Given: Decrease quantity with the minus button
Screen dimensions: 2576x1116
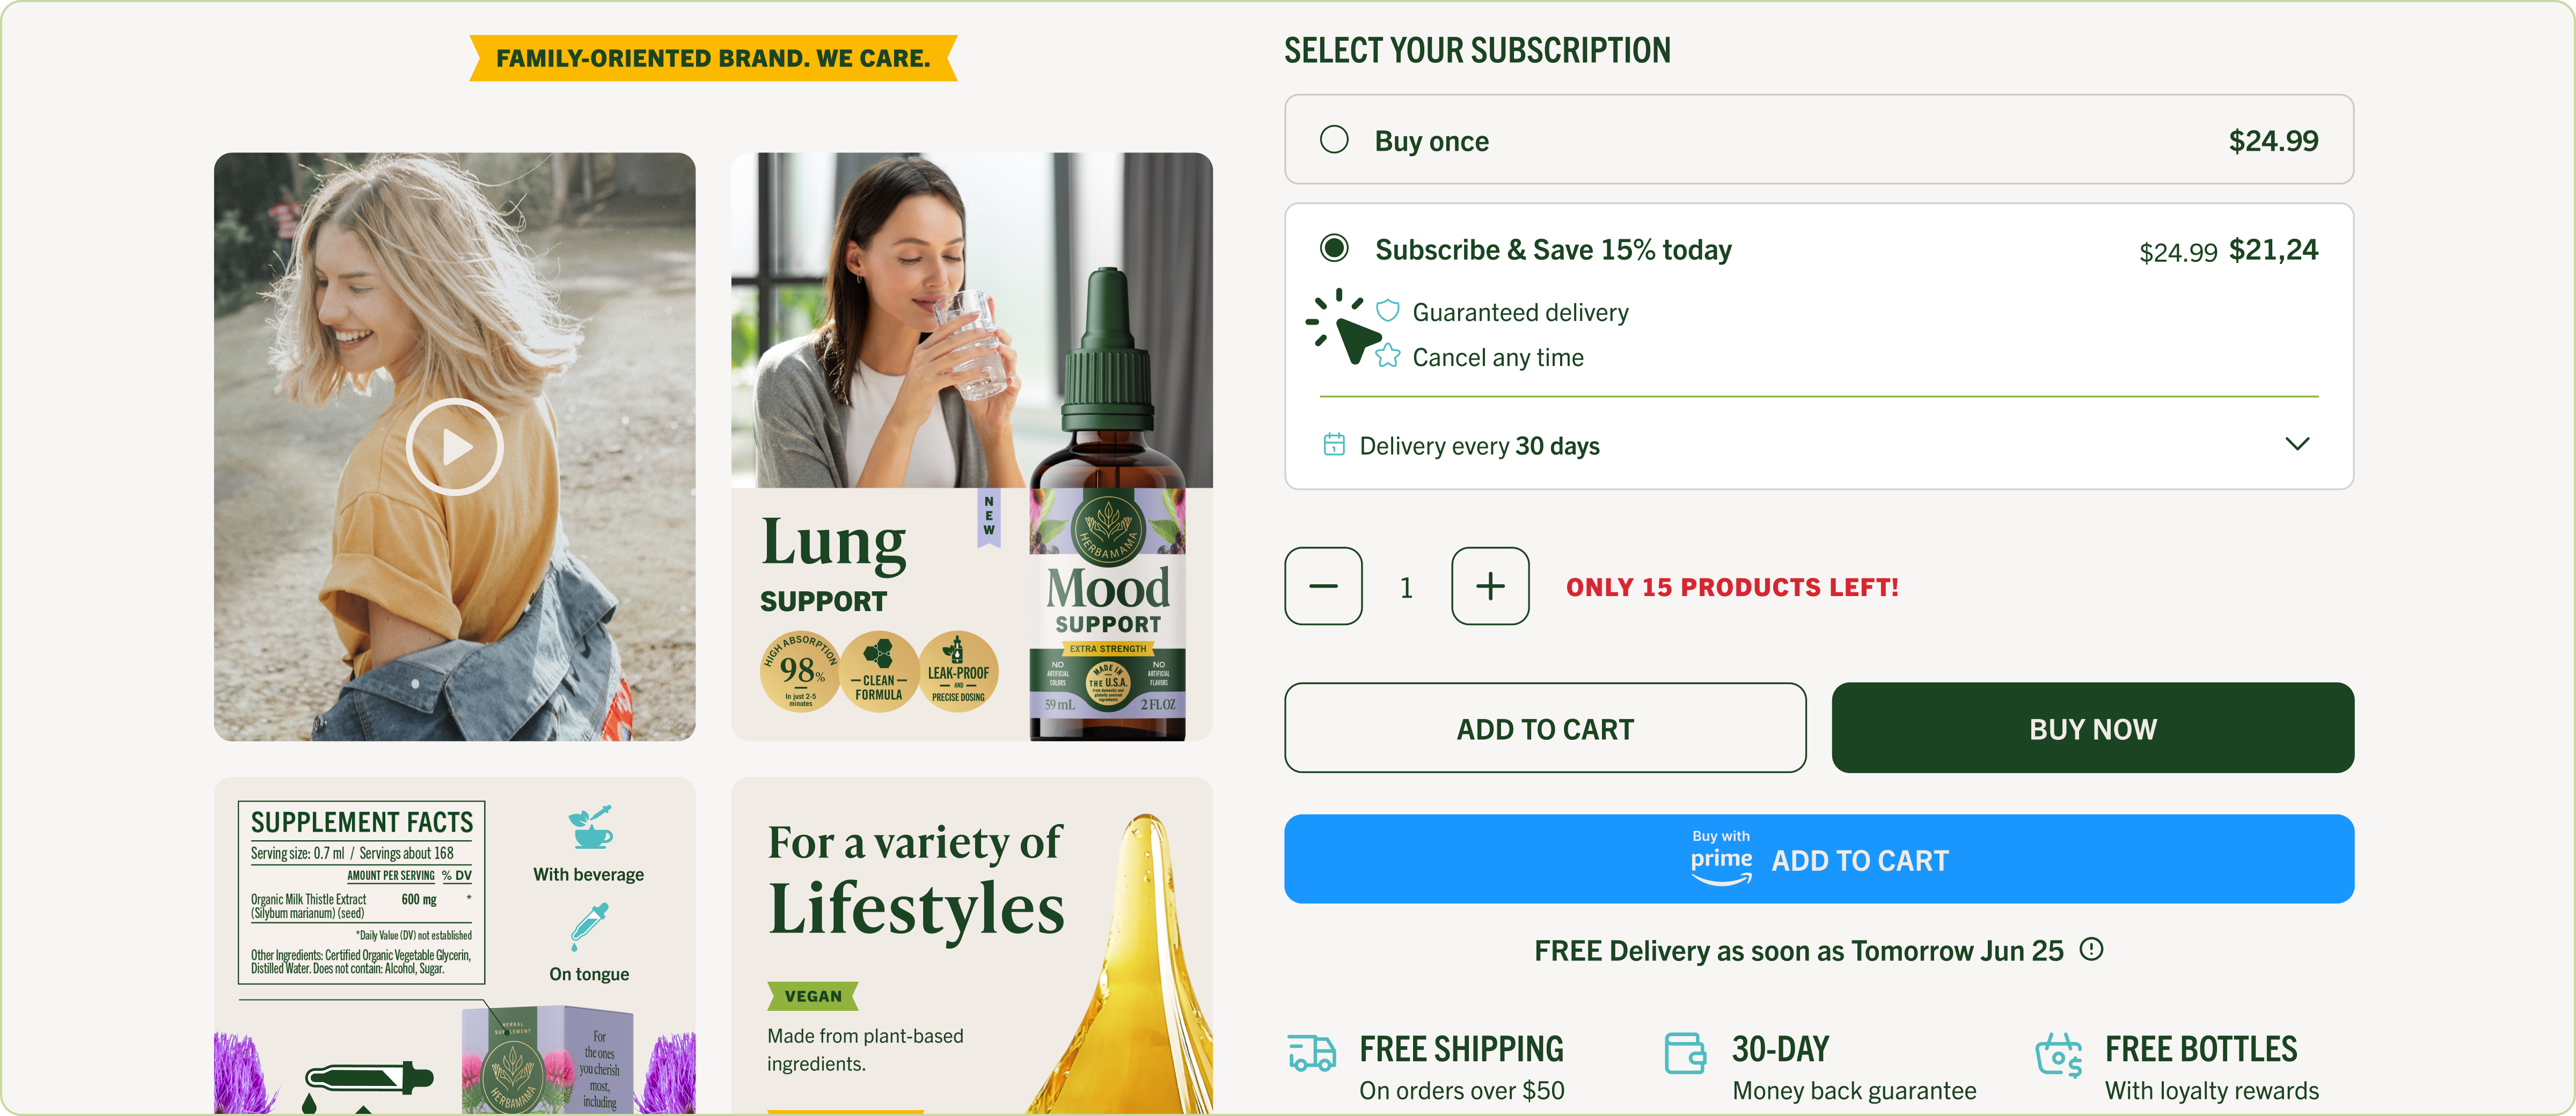Looking at the screenshot, I should pyautogui.click(x=1323, y=586).
